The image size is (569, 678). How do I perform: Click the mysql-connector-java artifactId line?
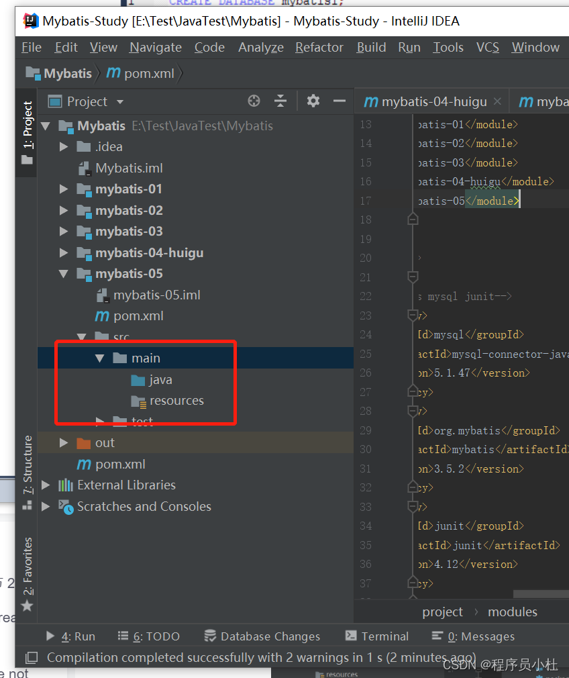[x=493, y=354]
